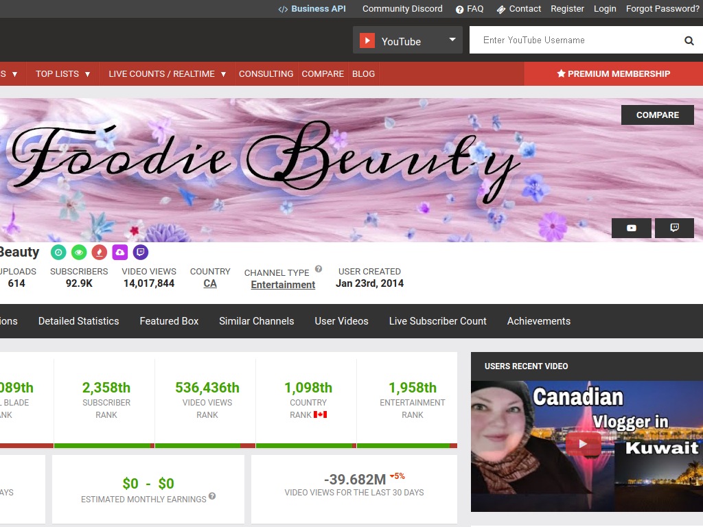Click the Register link
The width and height of the screenshot is (703, 527).
(x=567, y=9)
